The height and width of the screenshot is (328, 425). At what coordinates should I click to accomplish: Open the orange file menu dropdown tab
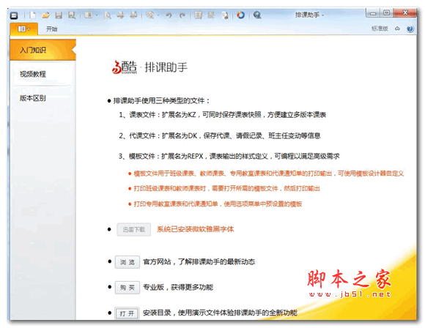(x=24, y=29)
